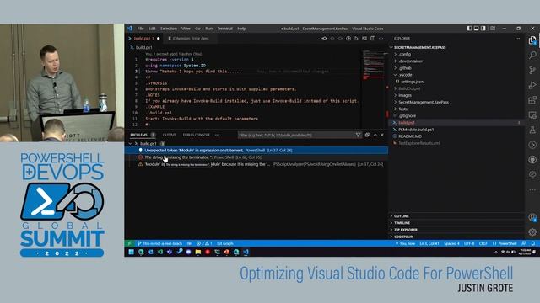Viewport: 540px width, 303px height.
Task: Open customize layout button in title bar
Action: 493,29
